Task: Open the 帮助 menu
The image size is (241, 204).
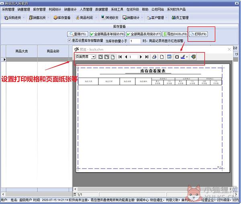Action: pyautogui.click(x=145, y=9)
